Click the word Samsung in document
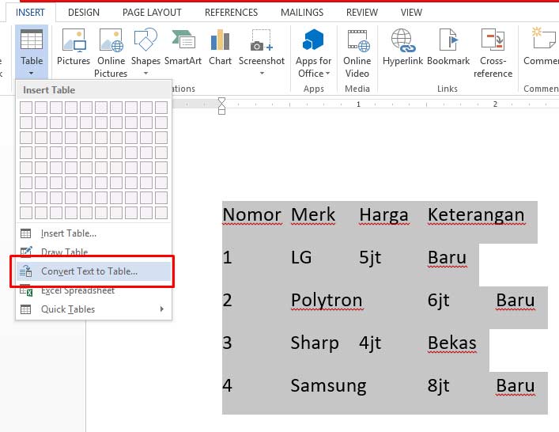Viewport: 559px width, 432px height. (328, 386)
